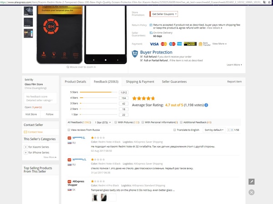Open the Get Seller Coupons dropdown
Viewport: 273px width, 204px height.
164,14
